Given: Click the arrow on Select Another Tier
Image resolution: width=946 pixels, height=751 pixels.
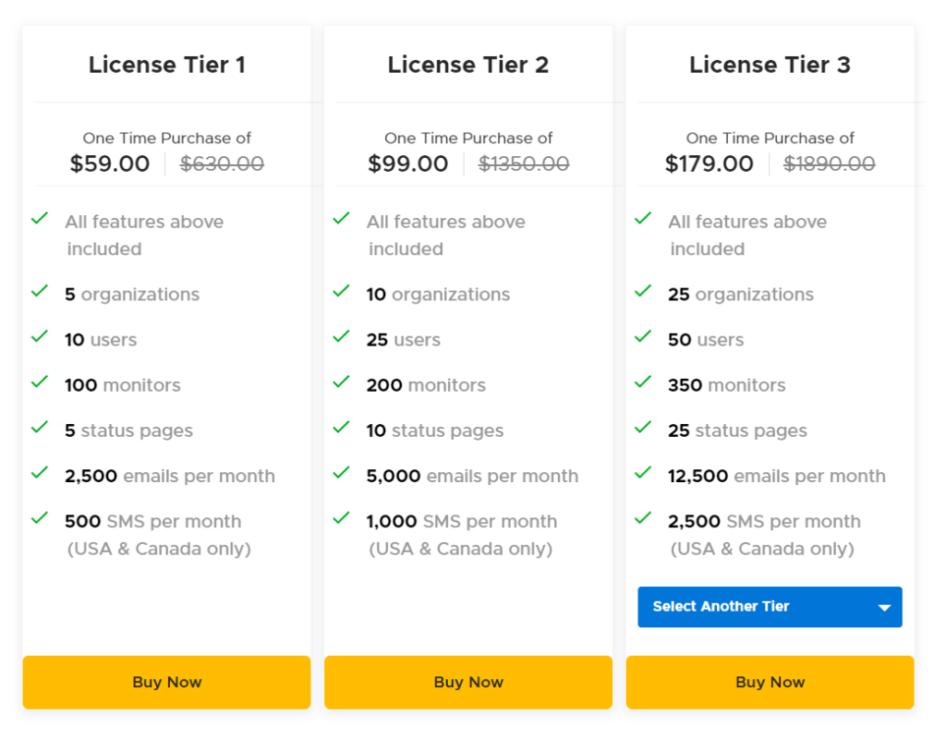Looking at the screenshot, I should [x=884, y=608].
